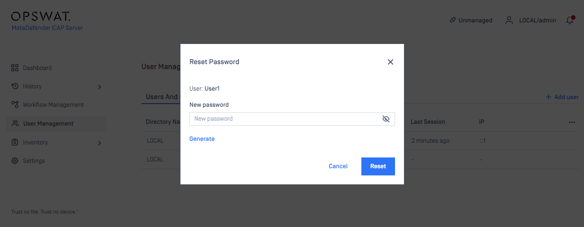This screenshot has width=584, height=227.
Task: Click the Unmanaged link status icon
Action: coord(452,20)
